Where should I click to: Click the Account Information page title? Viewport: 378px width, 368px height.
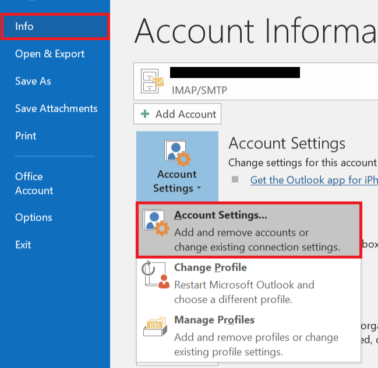coord(256,31)
